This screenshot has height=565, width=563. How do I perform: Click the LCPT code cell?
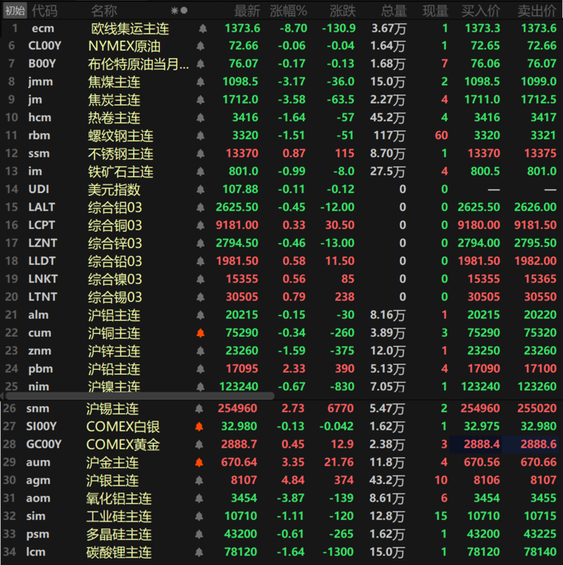pos(42,225)
